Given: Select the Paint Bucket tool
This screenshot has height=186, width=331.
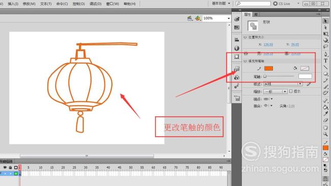Looking at the screenshot, I should click(x=325, y=107).
